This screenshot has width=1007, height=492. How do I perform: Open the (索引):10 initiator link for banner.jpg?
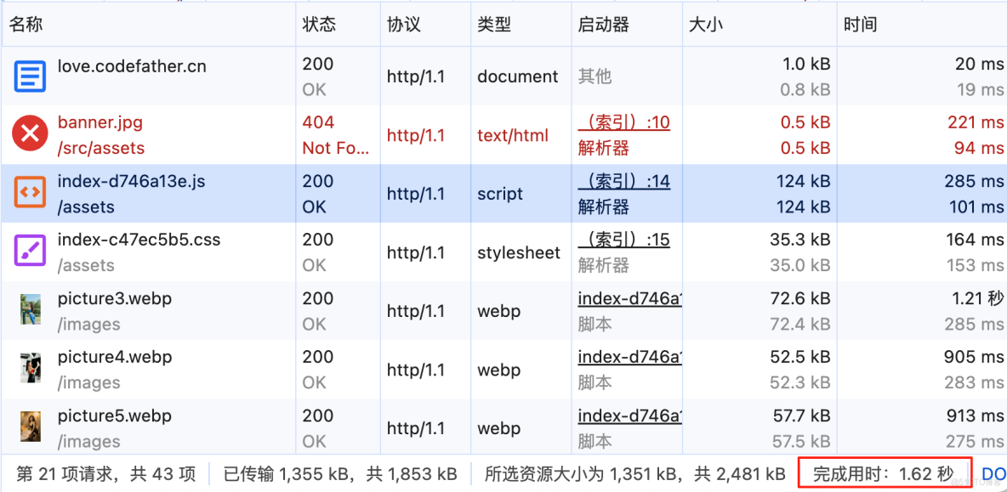click(x=623, y=122)
